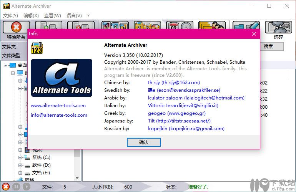
Task: Click the film strip video folder icon in tree
Action: pos(27,150)
